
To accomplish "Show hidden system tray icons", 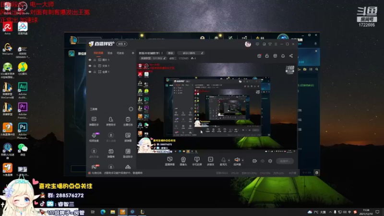I will tap(330, 212).
